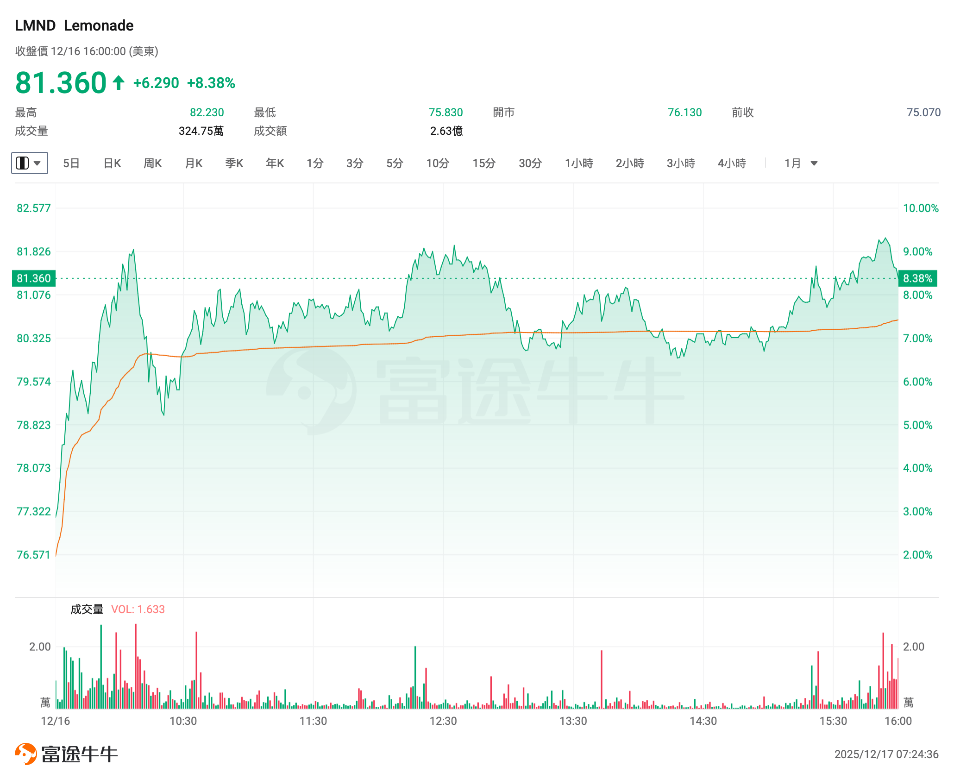The height and width of the screenshot is (779, 954).
Task: Click the green up arrow beside price
Action: pos(119,83)
